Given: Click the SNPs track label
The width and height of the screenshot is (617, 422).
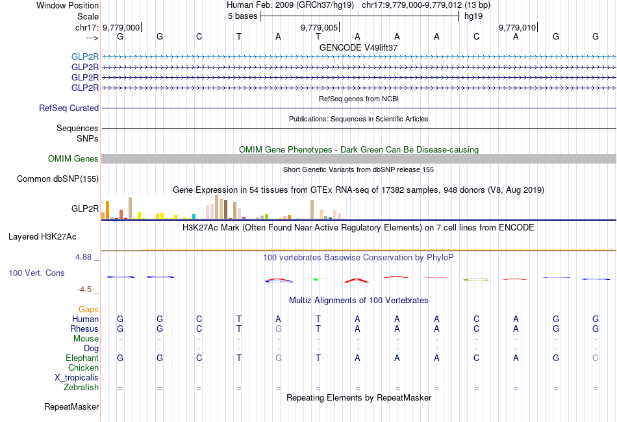Looking at the screenshot, I should (x=88, y=138).
